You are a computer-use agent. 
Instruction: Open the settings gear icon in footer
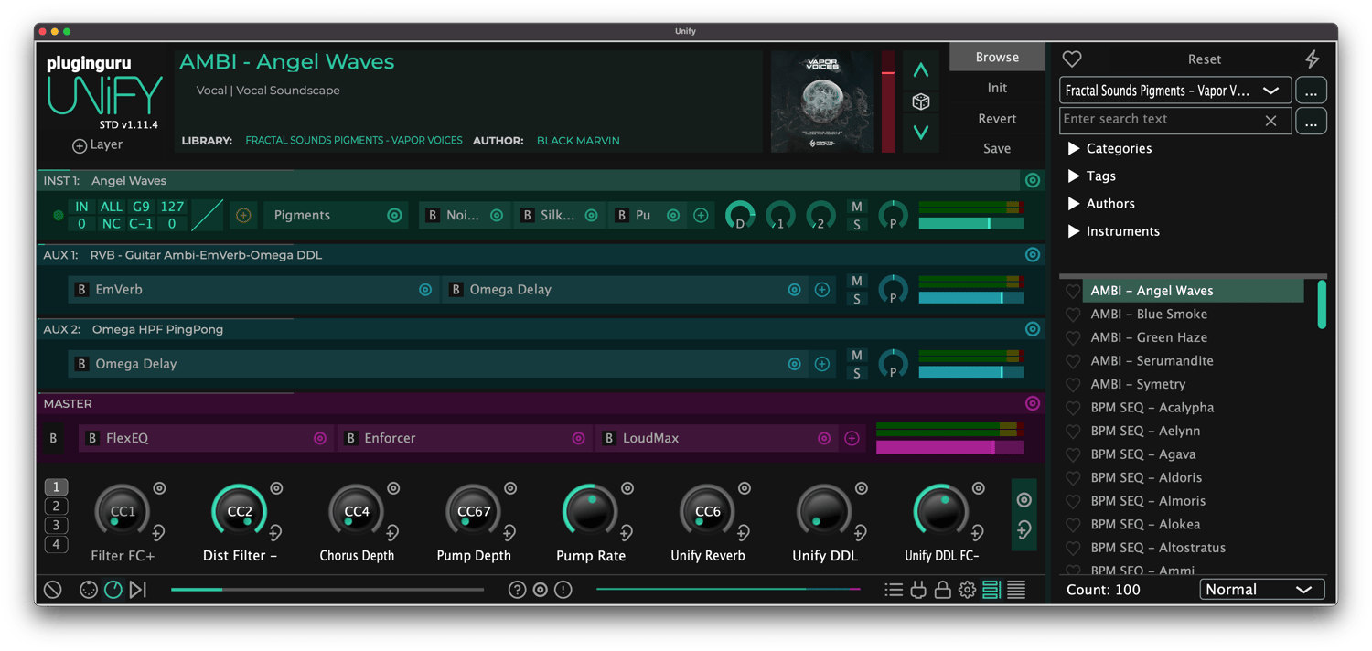tap(967, 590)
